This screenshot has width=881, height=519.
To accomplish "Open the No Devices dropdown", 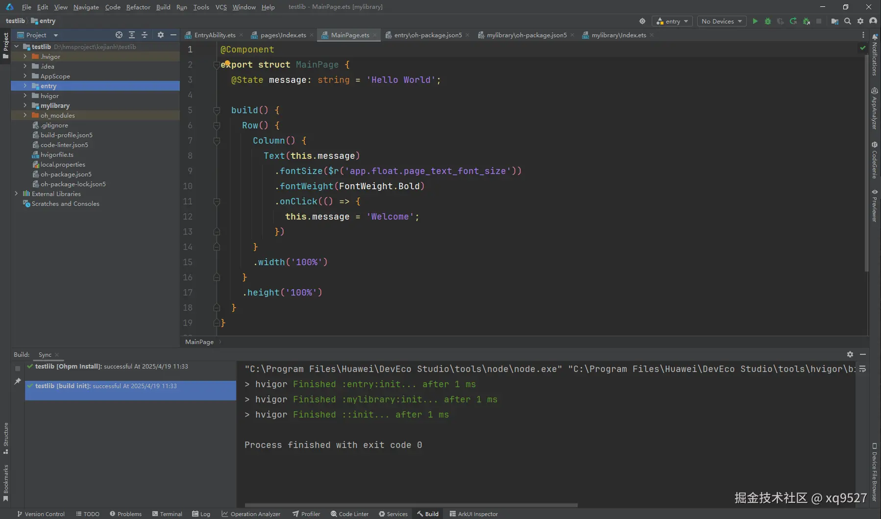I will pyautogui.click(x=721, y=21).
